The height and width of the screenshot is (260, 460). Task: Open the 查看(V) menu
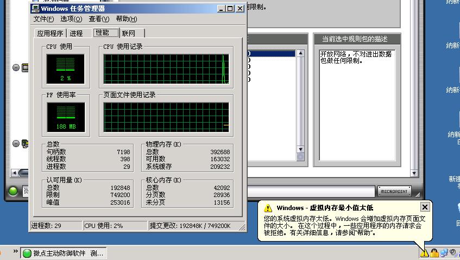pos(99,19)
